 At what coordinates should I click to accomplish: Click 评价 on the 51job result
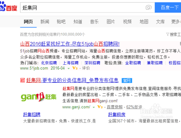[86, 68]
